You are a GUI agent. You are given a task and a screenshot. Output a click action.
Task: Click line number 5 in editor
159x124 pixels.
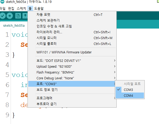[x=7, y=75]
